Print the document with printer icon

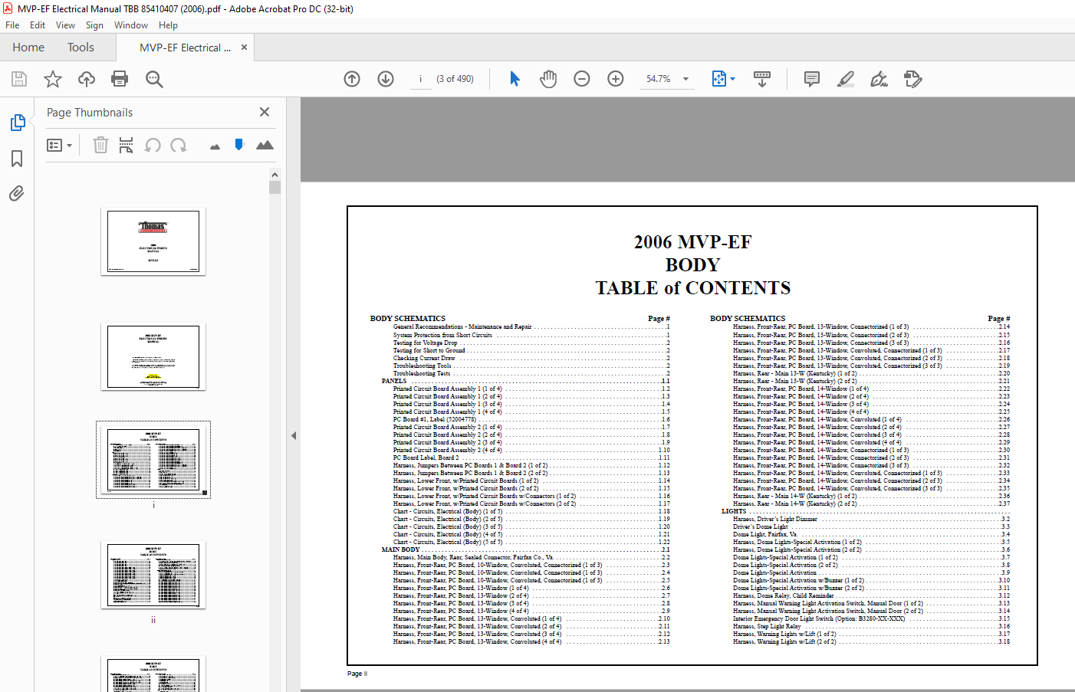click(120, 79)
